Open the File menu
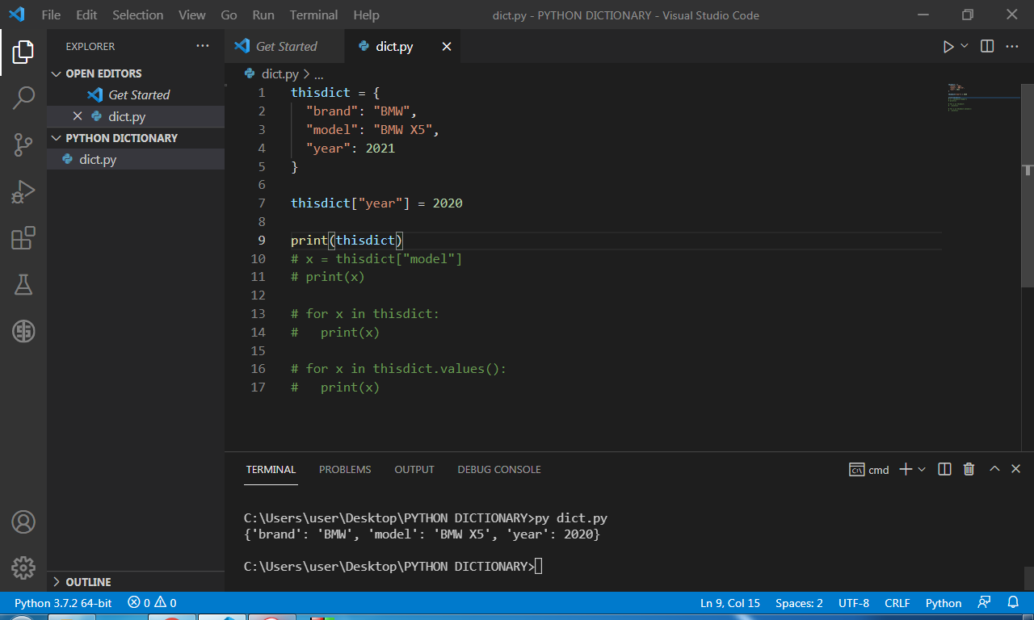This screenshot has height=620, width=1034. pyautogui.click(x=51, y=15)
